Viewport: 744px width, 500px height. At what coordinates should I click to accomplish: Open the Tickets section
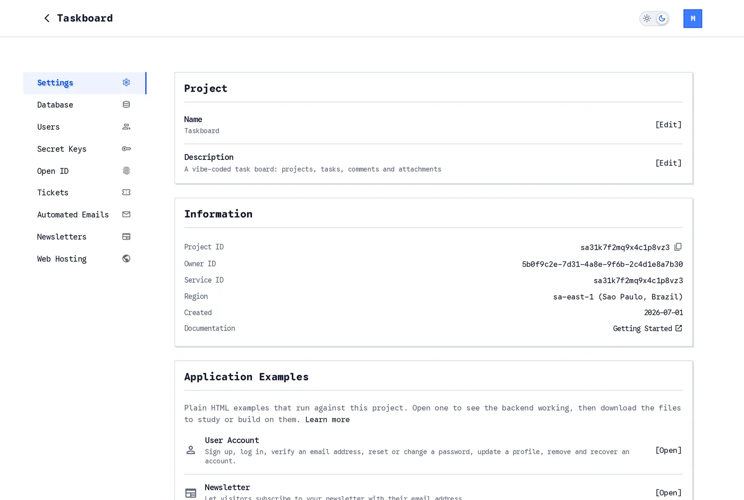[x=84, y=192]
